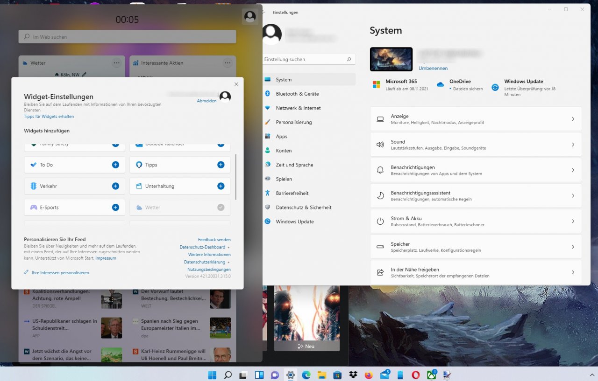Add the Unterhaltung widget via plus icon

[221, 186]
